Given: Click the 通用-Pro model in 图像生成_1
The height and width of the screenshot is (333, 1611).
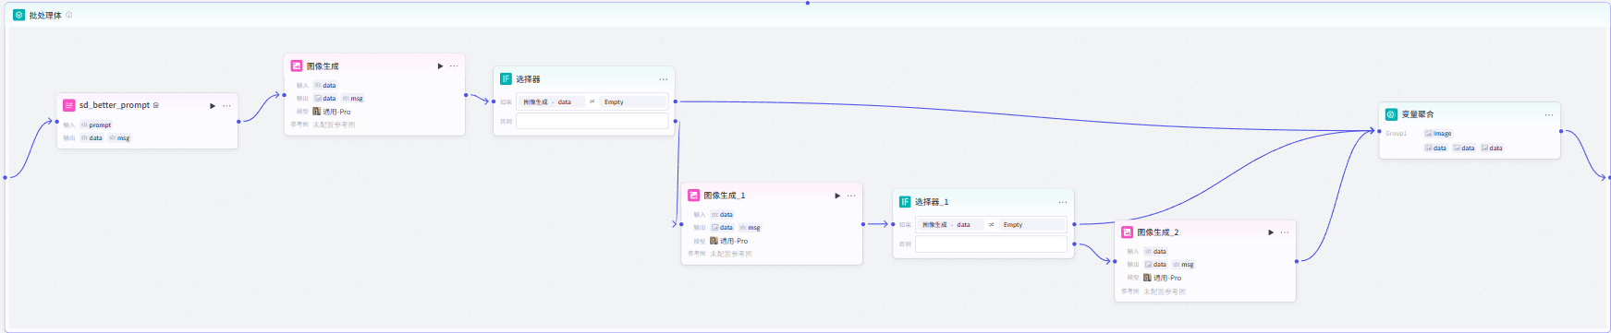Looking at the screenshot, I should (x=734, y=241).
